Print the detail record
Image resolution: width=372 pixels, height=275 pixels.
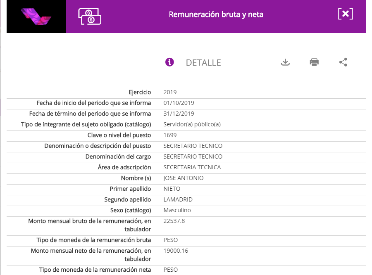(314, 62)
